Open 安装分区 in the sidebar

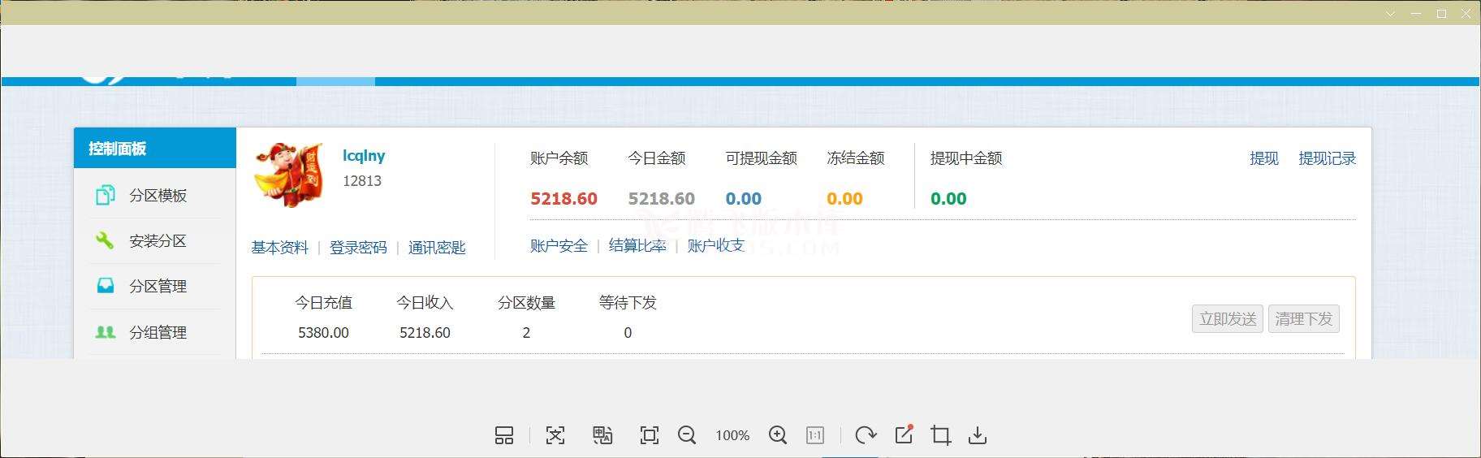tap(157, 241)
